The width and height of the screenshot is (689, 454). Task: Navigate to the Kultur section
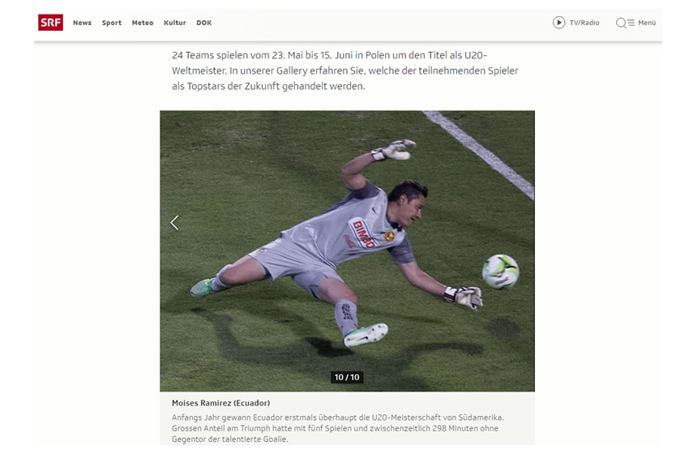[x=175, y=23]
